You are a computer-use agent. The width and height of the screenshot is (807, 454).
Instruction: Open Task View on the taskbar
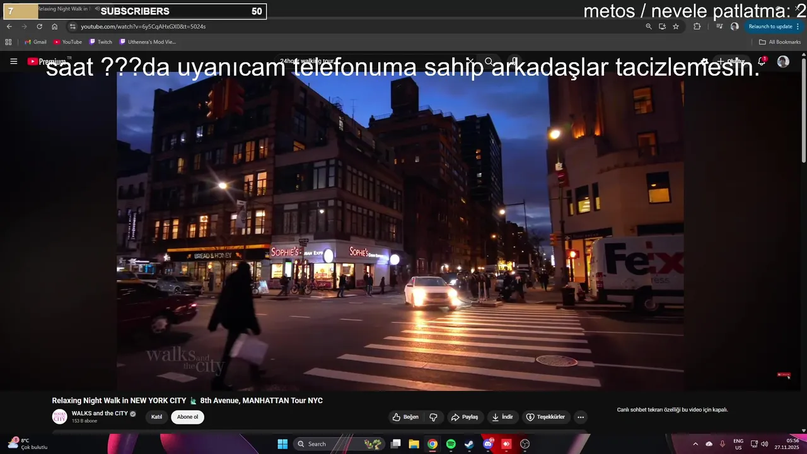[395, 444]
